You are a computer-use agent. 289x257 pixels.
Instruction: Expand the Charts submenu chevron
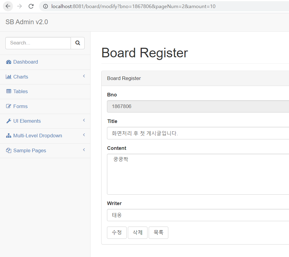(84, 76)
